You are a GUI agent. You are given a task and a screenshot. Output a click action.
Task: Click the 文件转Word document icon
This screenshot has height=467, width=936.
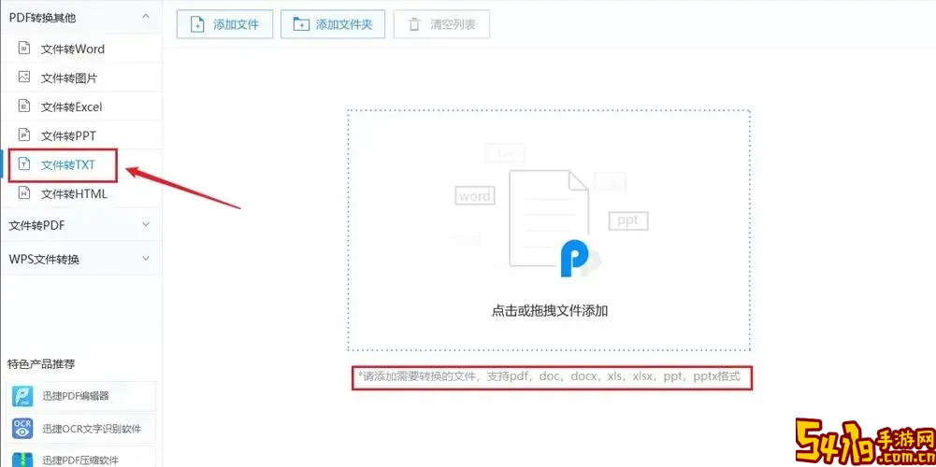(24, 49)
